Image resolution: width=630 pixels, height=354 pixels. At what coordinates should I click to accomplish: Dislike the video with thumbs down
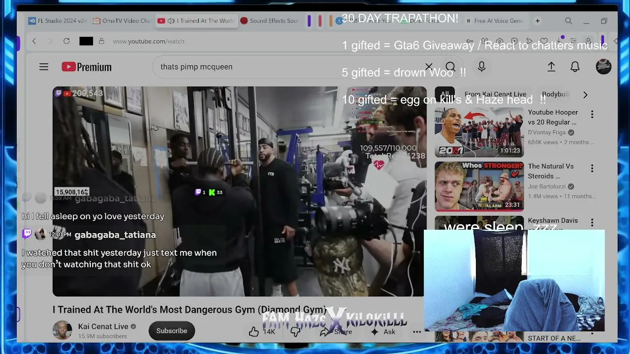(295, 332)
